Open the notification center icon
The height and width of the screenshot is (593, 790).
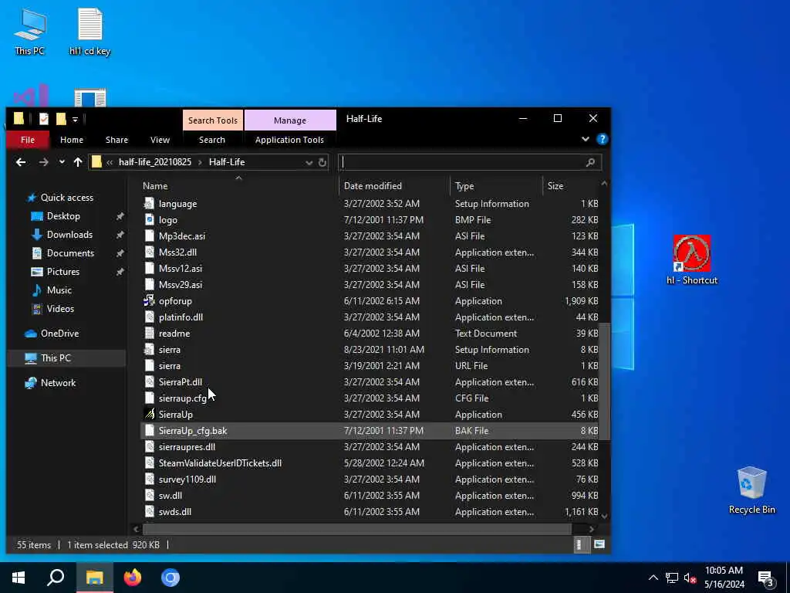pyautogui.click(x=766, y=578)
